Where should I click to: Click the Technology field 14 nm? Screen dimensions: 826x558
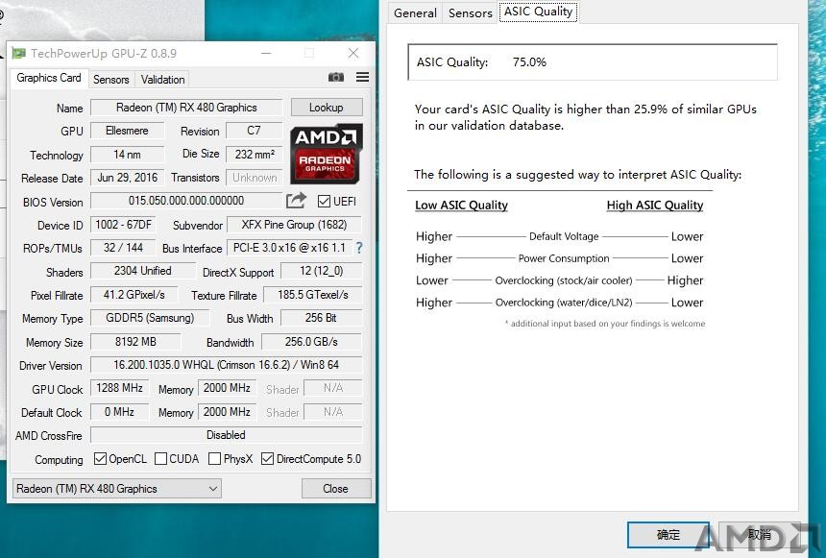pyautogui.click(x=127, y=155)
